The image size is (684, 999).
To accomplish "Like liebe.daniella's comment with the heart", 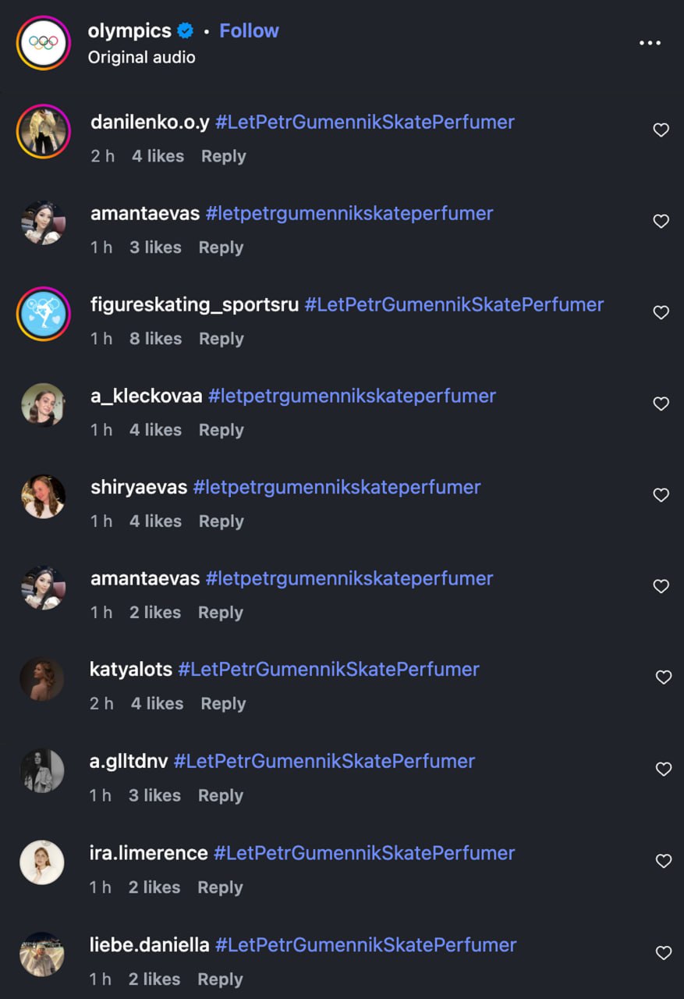I will pyautogui.click(x=664, y=953).
